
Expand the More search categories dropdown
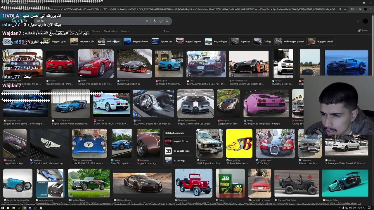[125, 31]
